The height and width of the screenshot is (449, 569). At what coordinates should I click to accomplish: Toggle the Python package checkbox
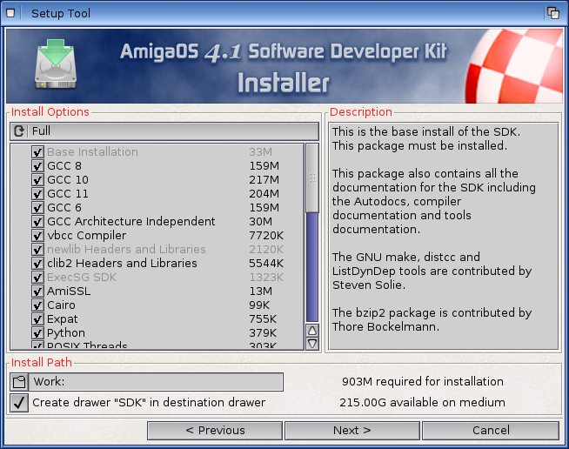(x=37, y=333)
